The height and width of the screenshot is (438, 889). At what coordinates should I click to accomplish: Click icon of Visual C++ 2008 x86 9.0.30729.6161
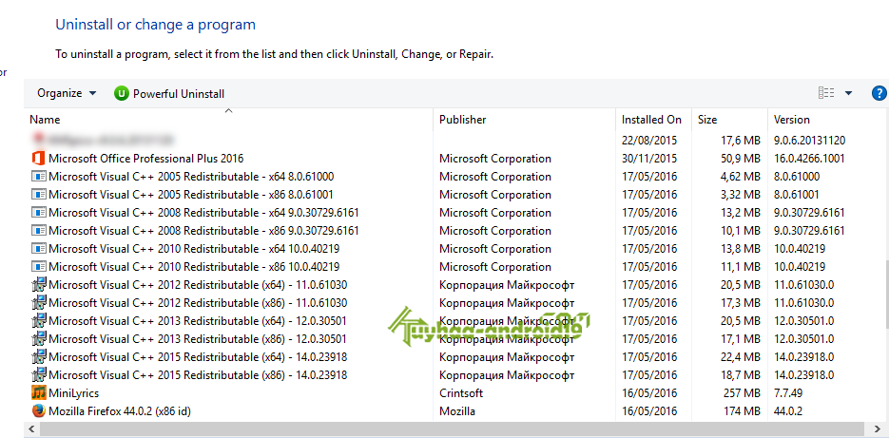[39, 231]
